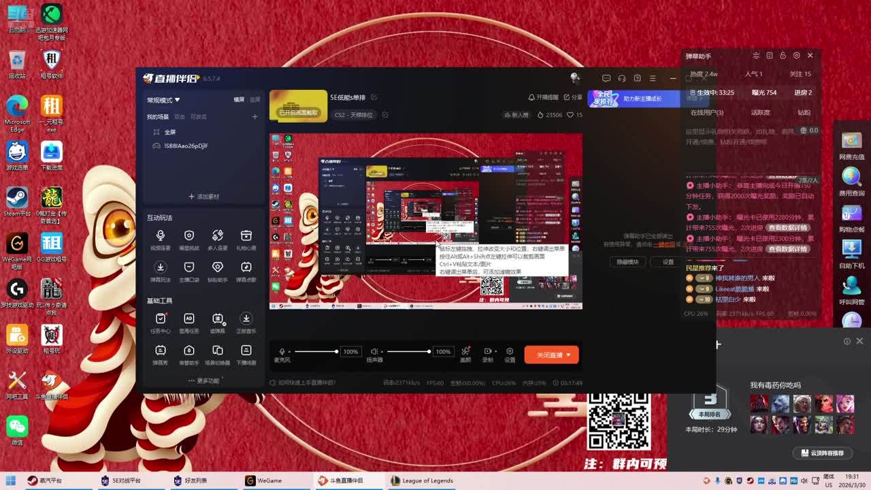
Task: Click the stream preview canvas
Action: coord(426,221)
